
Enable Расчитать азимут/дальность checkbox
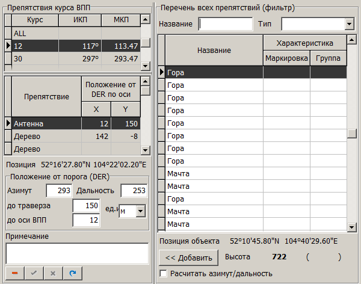(x=164, y=274)
